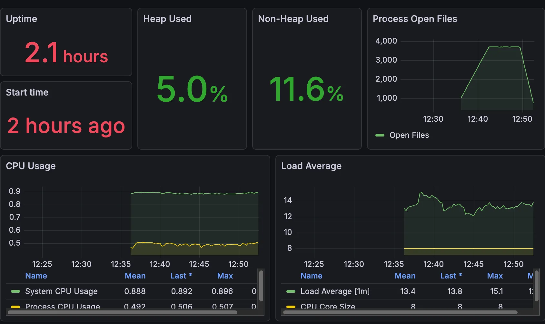Toggle System CPU Usage series visibility

pos(61,291)
